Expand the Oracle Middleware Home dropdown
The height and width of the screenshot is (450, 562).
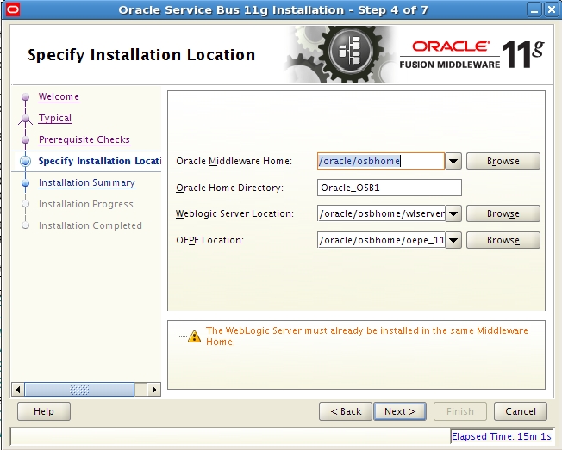tap(453, 161)
